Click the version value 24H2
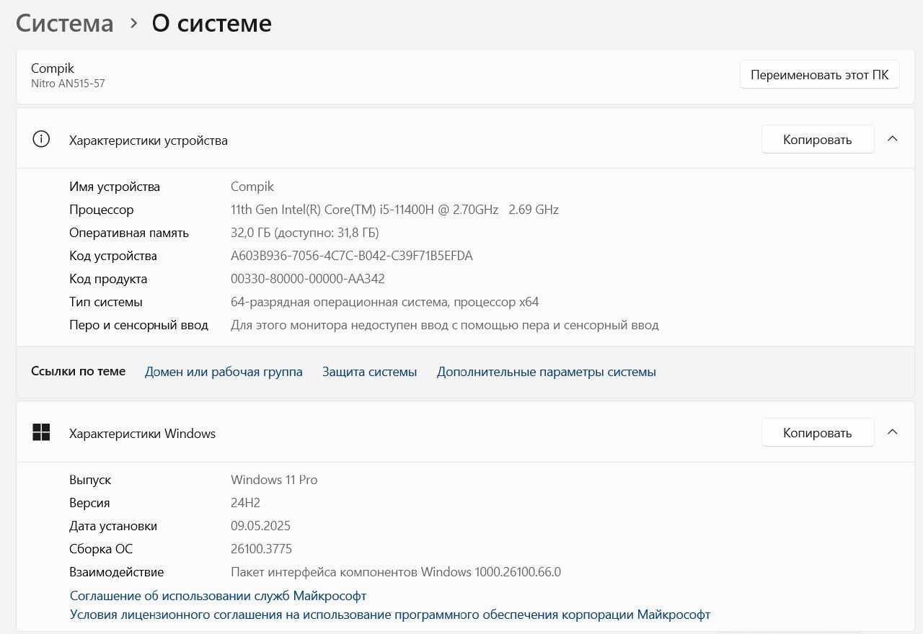This screenshot has height=634, width=923. pos(245,503)
